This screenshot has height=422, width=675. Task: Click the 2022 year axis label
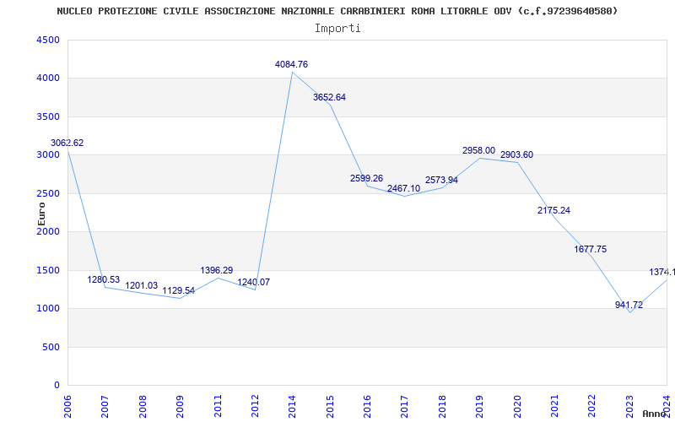pyautogui.click(x=592, y=407)
